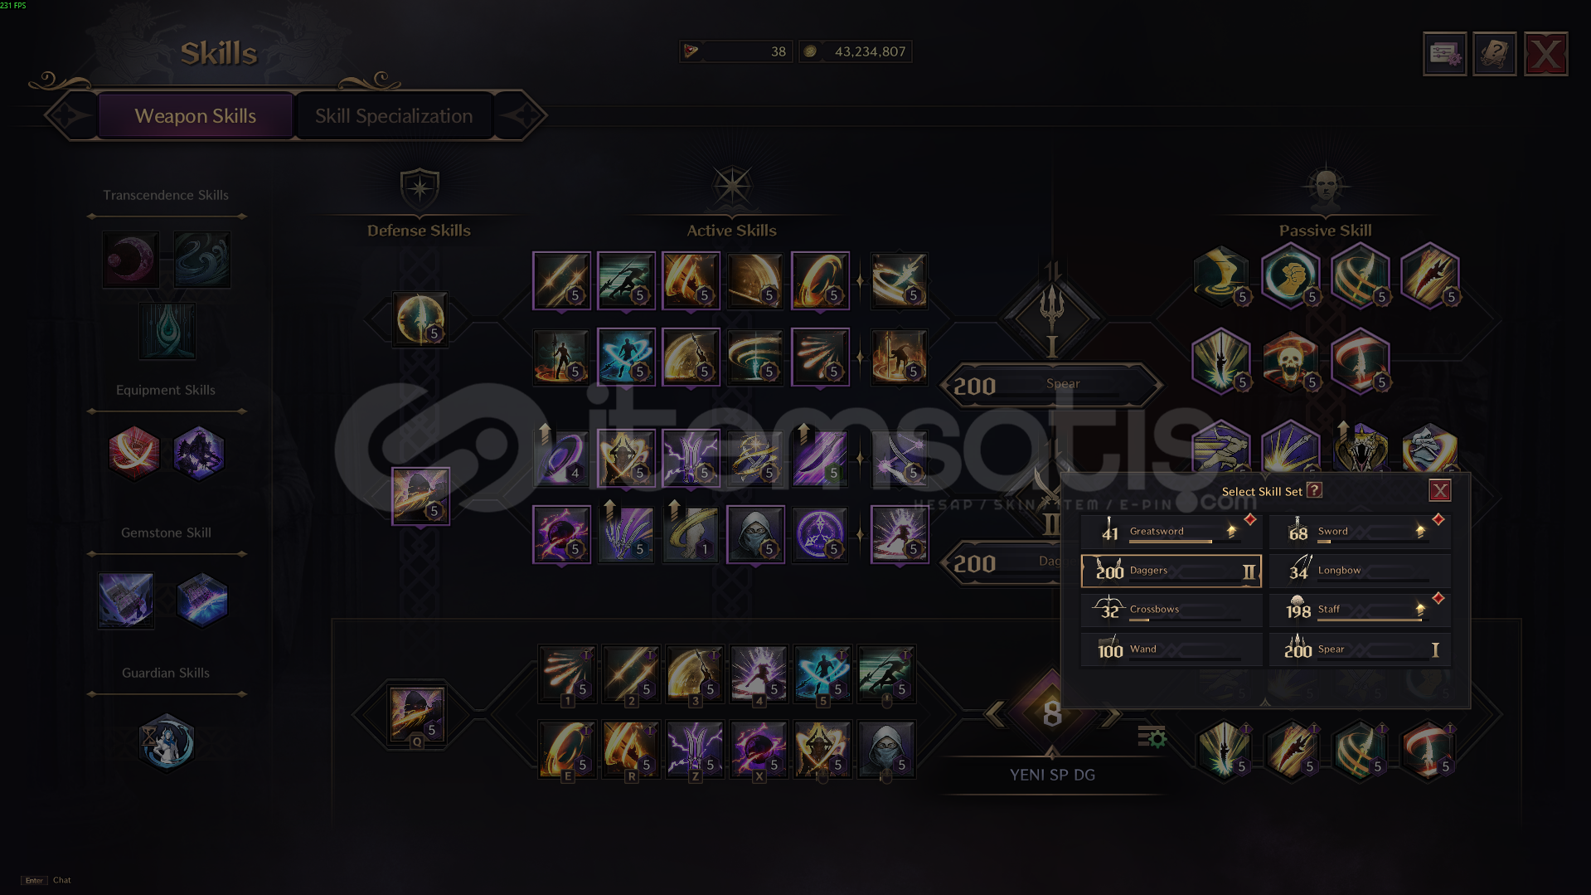Image resolution: width=1591 pixels, height=895 pixels.
Task: Select the crimson moon Transcendence skill
Action: coord(131,260)
